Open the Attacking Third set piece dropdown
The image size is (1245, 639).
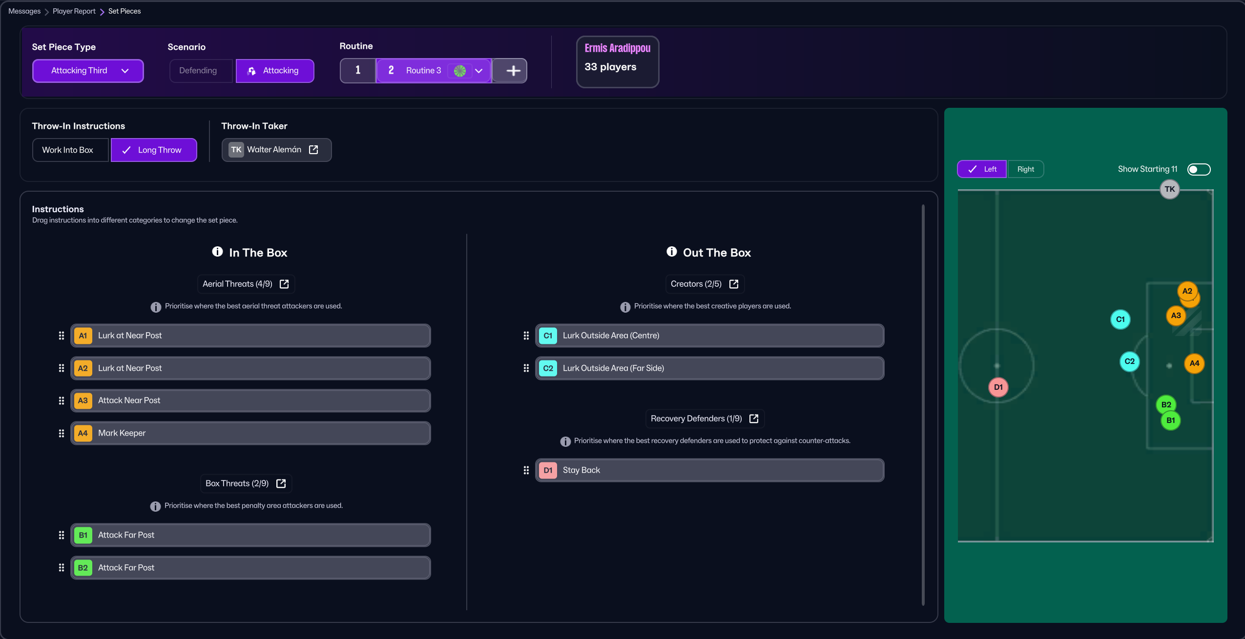(x=88, y=71)
